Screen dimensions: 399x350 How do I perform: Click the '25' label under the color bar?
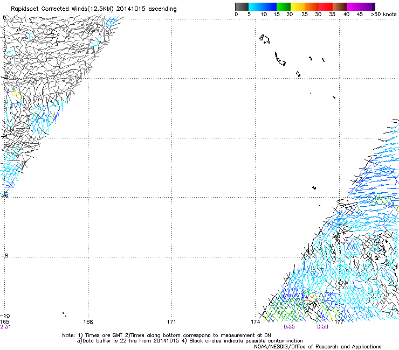[305, 14]
